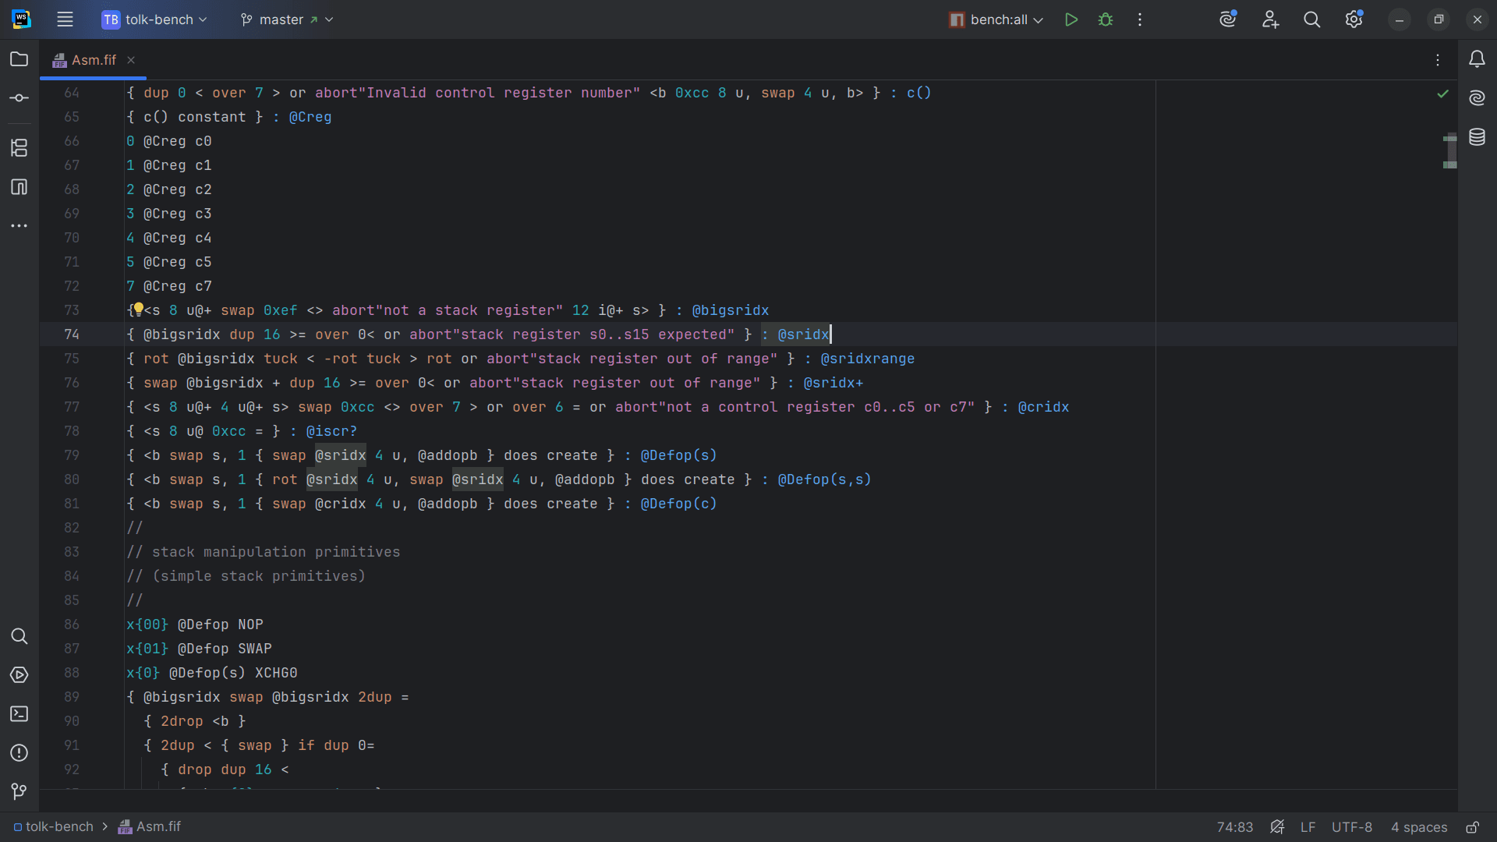This screenshot has width=1497, height=842.
Task: Click Asm.fif breadcrumb in status bar
Action: pos(150,827)
